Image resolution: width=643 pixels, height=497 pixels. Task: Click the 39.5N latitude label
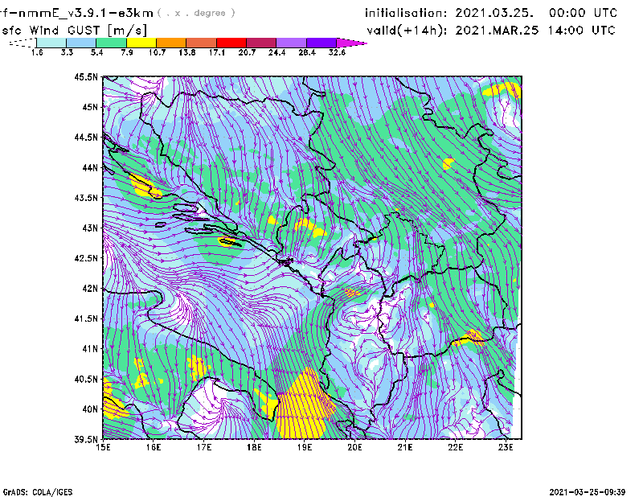(86, 440)
